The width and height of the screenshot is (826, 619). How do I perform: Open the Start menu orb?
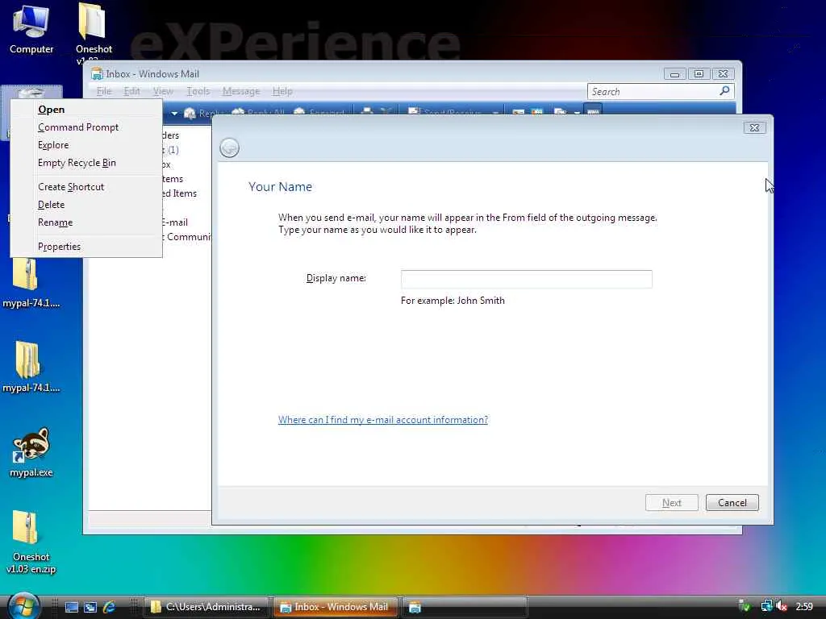(23, 606)
